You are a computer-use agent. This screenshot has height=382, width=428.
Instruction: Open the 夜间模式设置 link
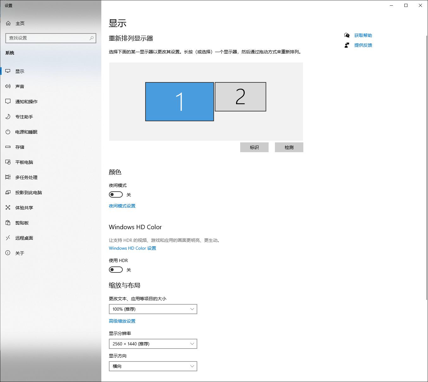point(122,206)
